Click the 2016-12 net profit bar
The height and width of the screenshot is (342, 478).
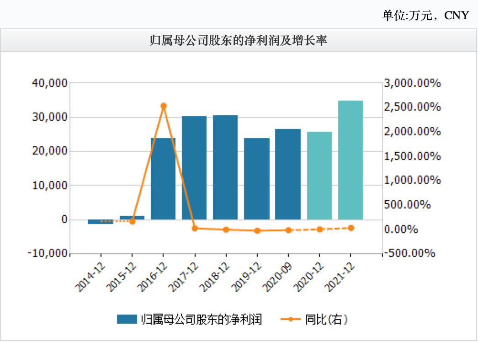click(163, 178)
